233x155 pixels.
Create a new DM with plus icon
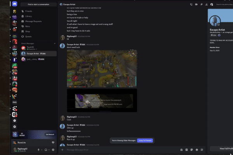[55, 43]
